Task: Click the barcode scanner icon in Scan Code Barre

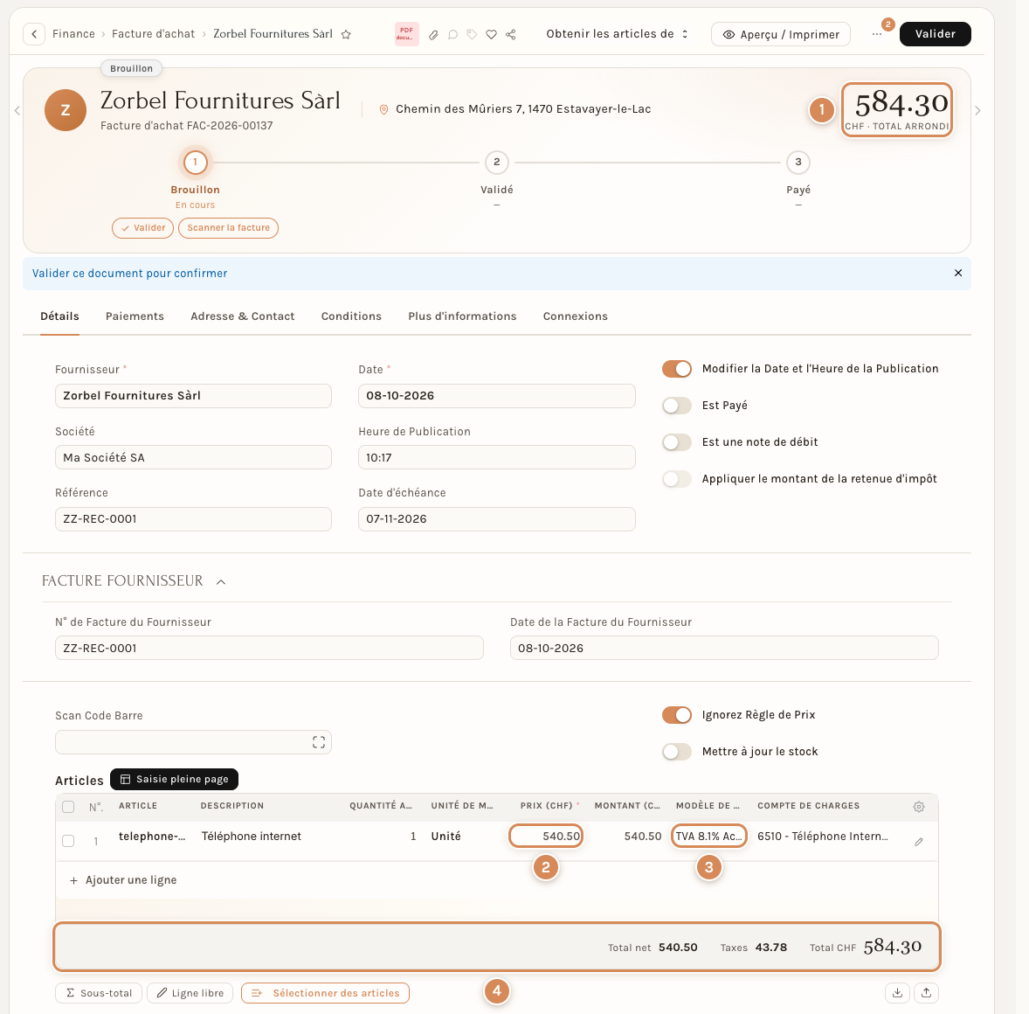Action: point(319,742)
